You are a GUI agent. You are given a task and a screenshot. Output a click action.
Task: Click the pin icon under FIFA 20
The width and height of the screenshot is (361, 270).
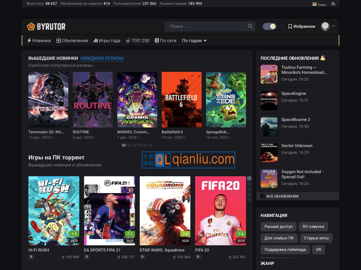(198, 257)
